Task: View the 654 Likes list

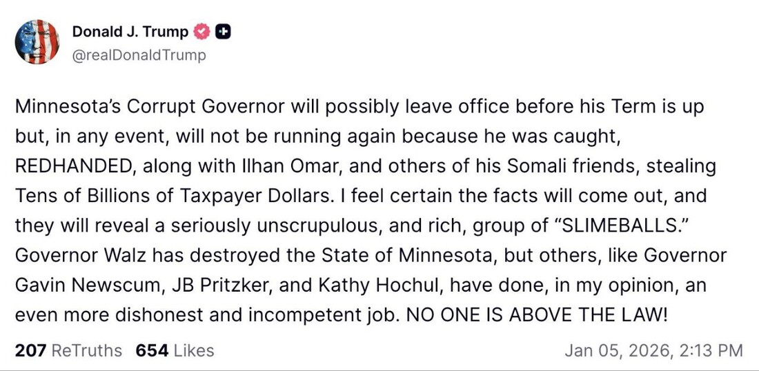Action: pos(175,350)
